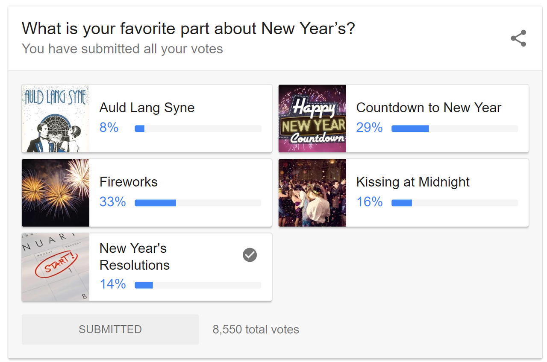
Task: Click the Countdown 29% progress bar
Action: pos(455,128)
